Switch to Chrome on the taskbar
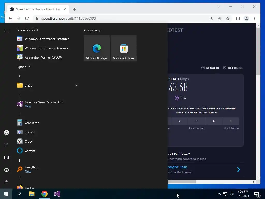The height and width of the screenshot is (199, 265). point(45,194)
